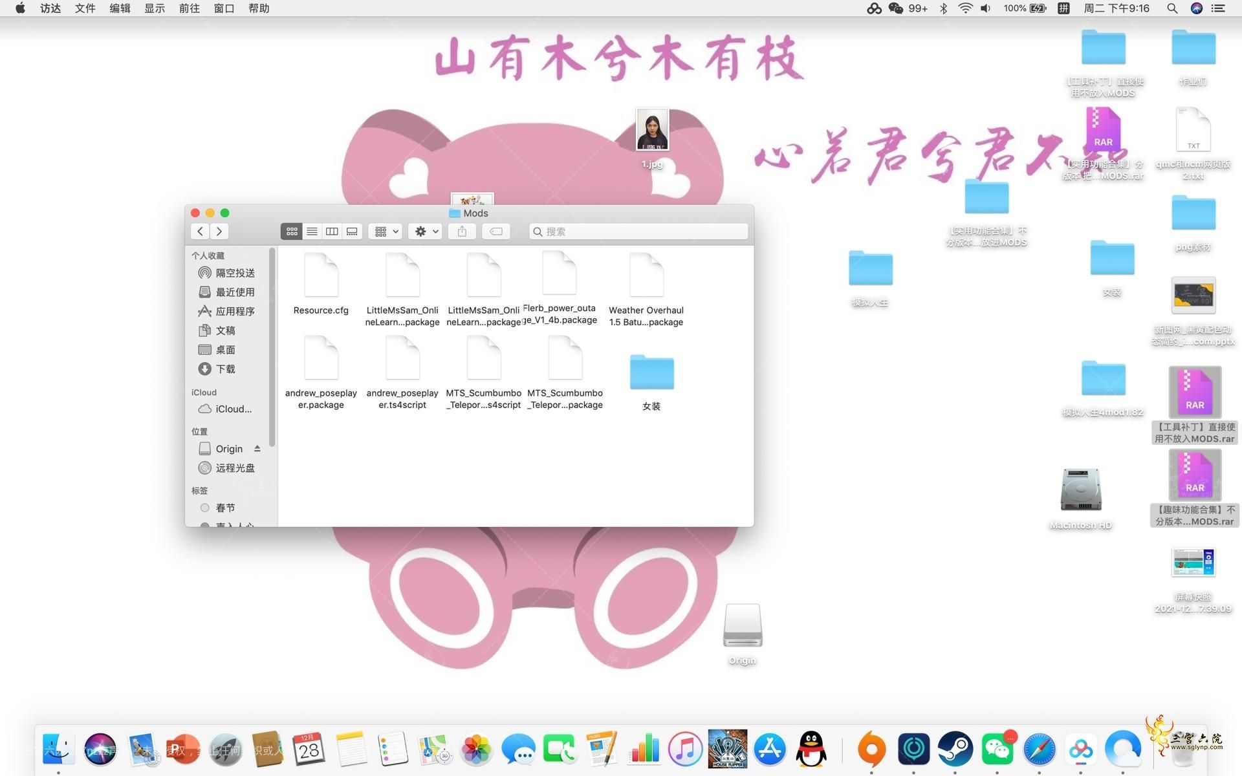
Task: Click the Share toolbar button
Action: click(x=462, y=232)
